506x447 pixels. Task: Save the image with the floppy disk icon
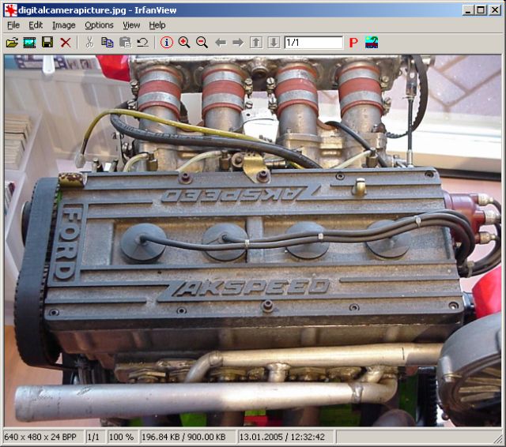[x=47, y=43]
